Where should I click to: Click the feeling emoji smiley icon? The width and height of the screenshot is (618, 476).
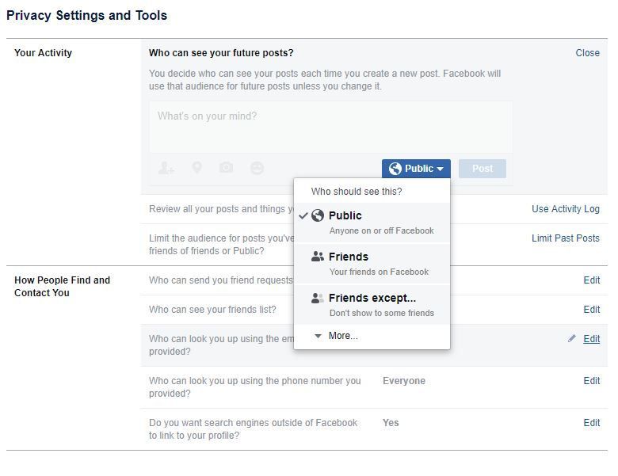(257, 168)
